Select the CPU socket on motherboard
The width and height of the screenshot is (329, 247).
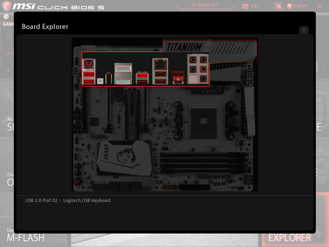coord(203,123)
